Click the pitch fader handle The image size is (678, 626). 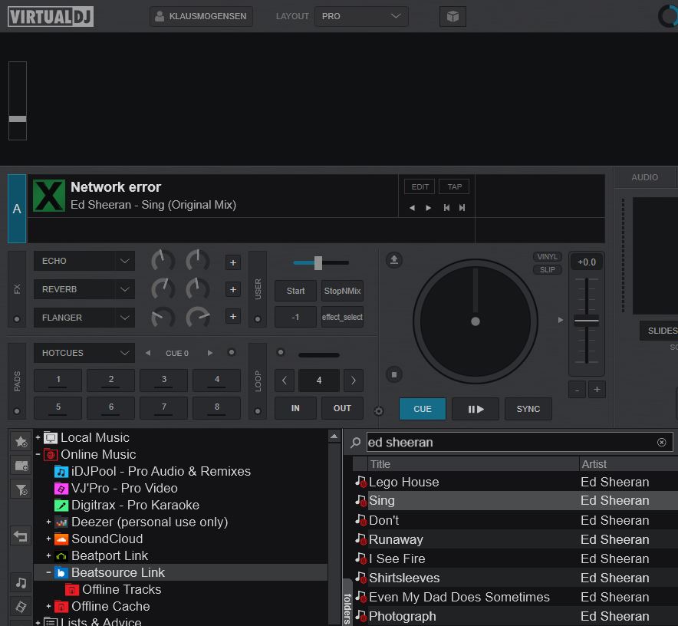(586, 321)
